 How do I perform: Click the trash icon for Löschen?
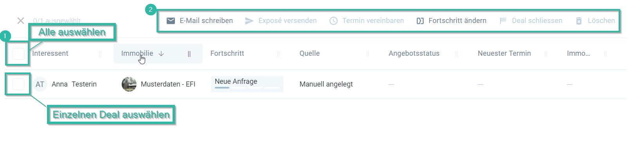[579, 21]
